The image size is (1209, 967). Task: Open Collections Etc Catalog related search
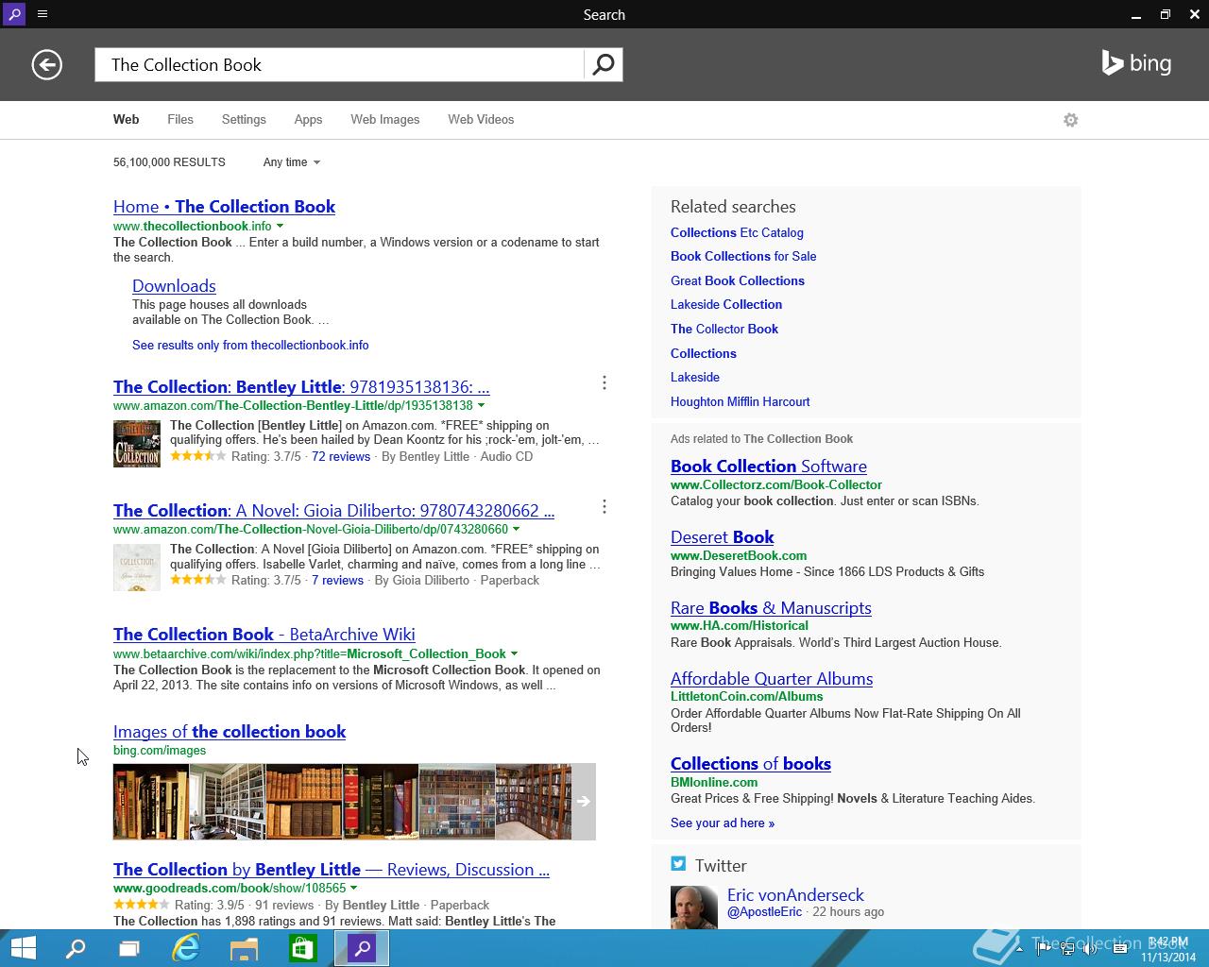point(737,232)
